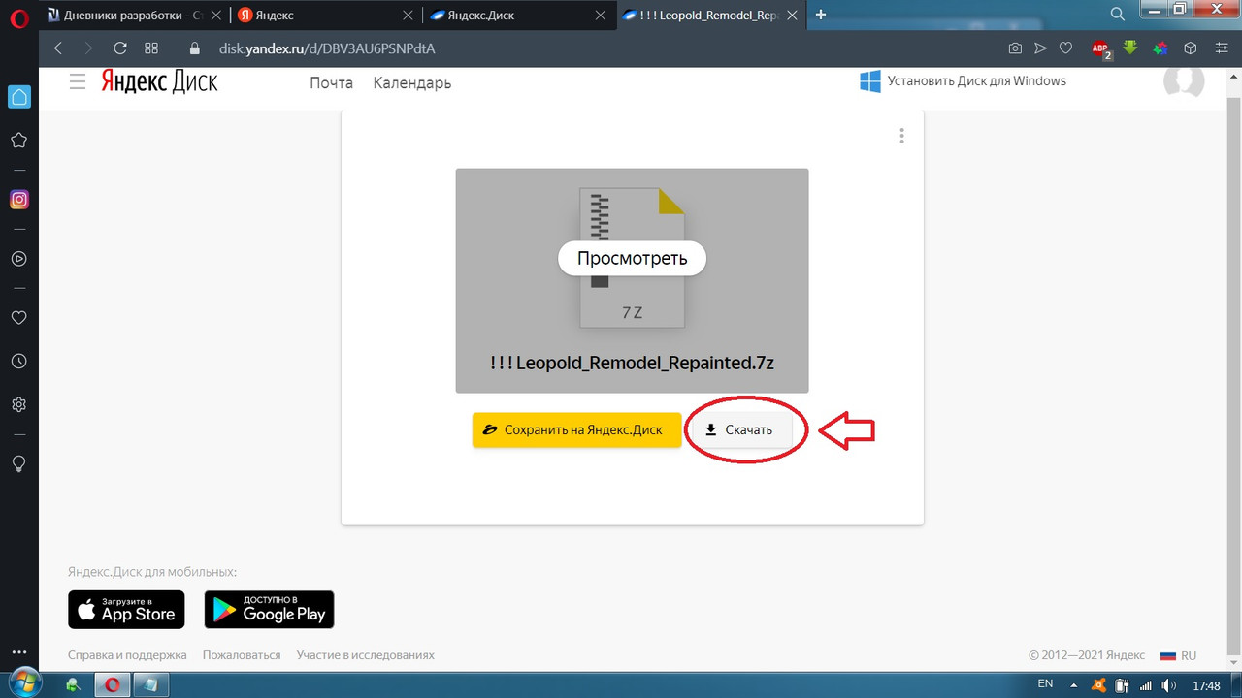Screen dimensions: 1242x698
Task: Open the heart icon in the sidebar
Action: [x=18, y=317]
